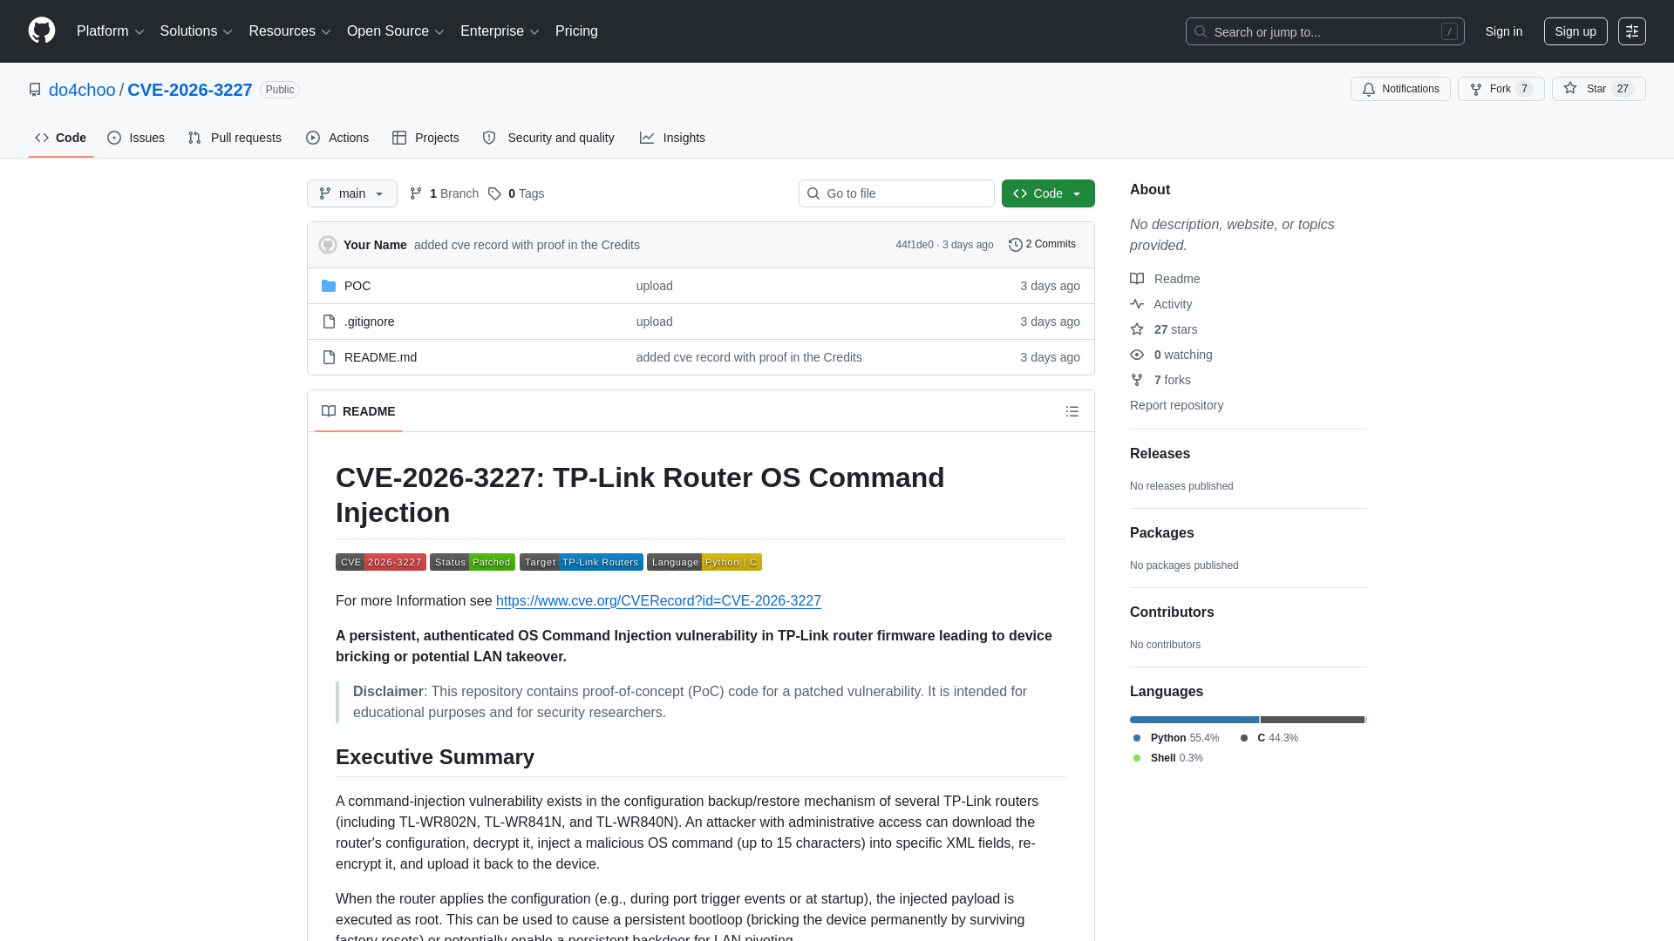1674x941 pixels.
Task: Click the CVE-2026-3227 repository name link
Action: 190,90
